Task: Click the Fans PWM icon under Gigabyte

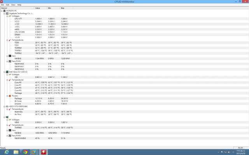Action: [10, 61]
